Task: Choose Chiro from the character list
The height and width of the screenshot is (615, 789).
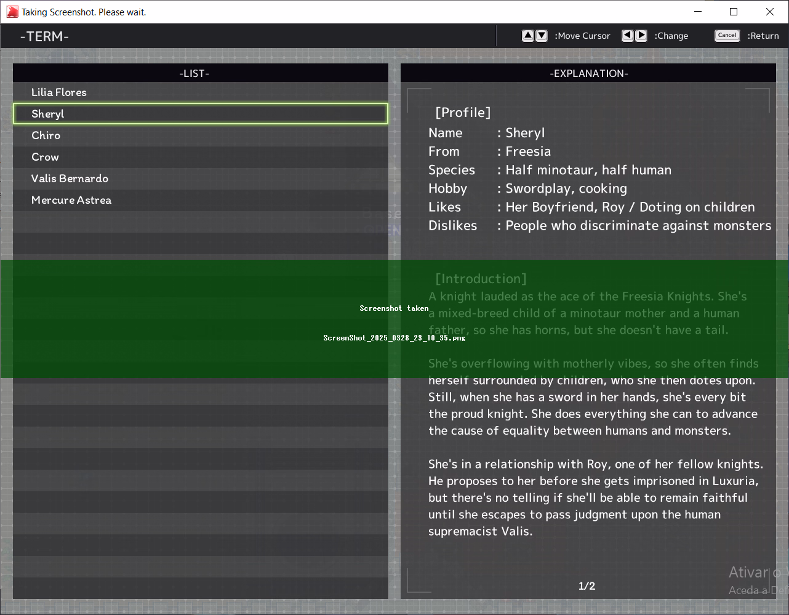Action: coord(46,135)
